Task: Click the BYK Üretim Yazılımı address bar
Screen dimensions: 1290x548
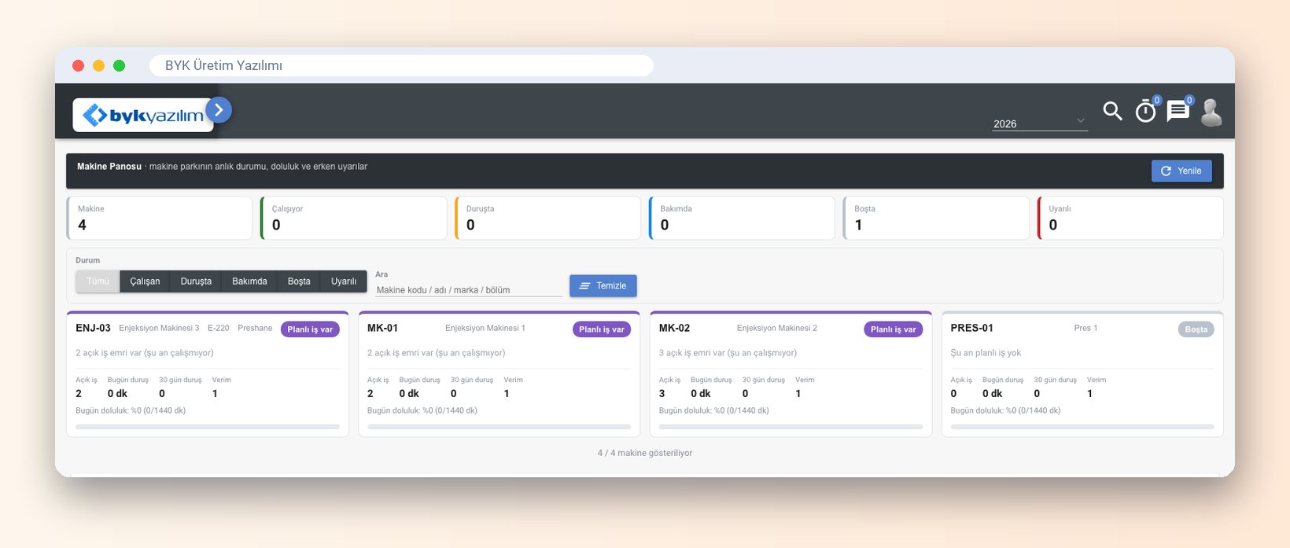Action: 401,65
